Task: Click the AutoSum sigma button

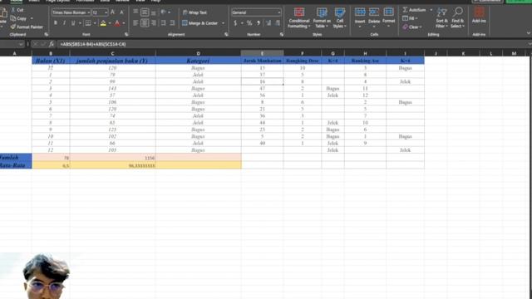Action: [414, 10]
